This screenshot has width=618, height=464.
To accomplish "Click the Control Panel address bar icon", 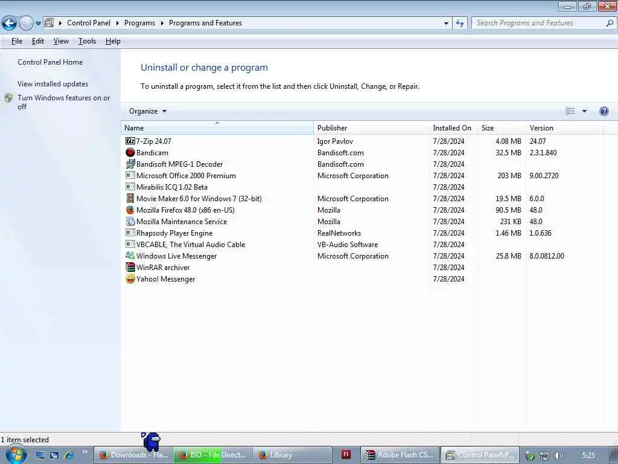I will click(x=49, y=23).
